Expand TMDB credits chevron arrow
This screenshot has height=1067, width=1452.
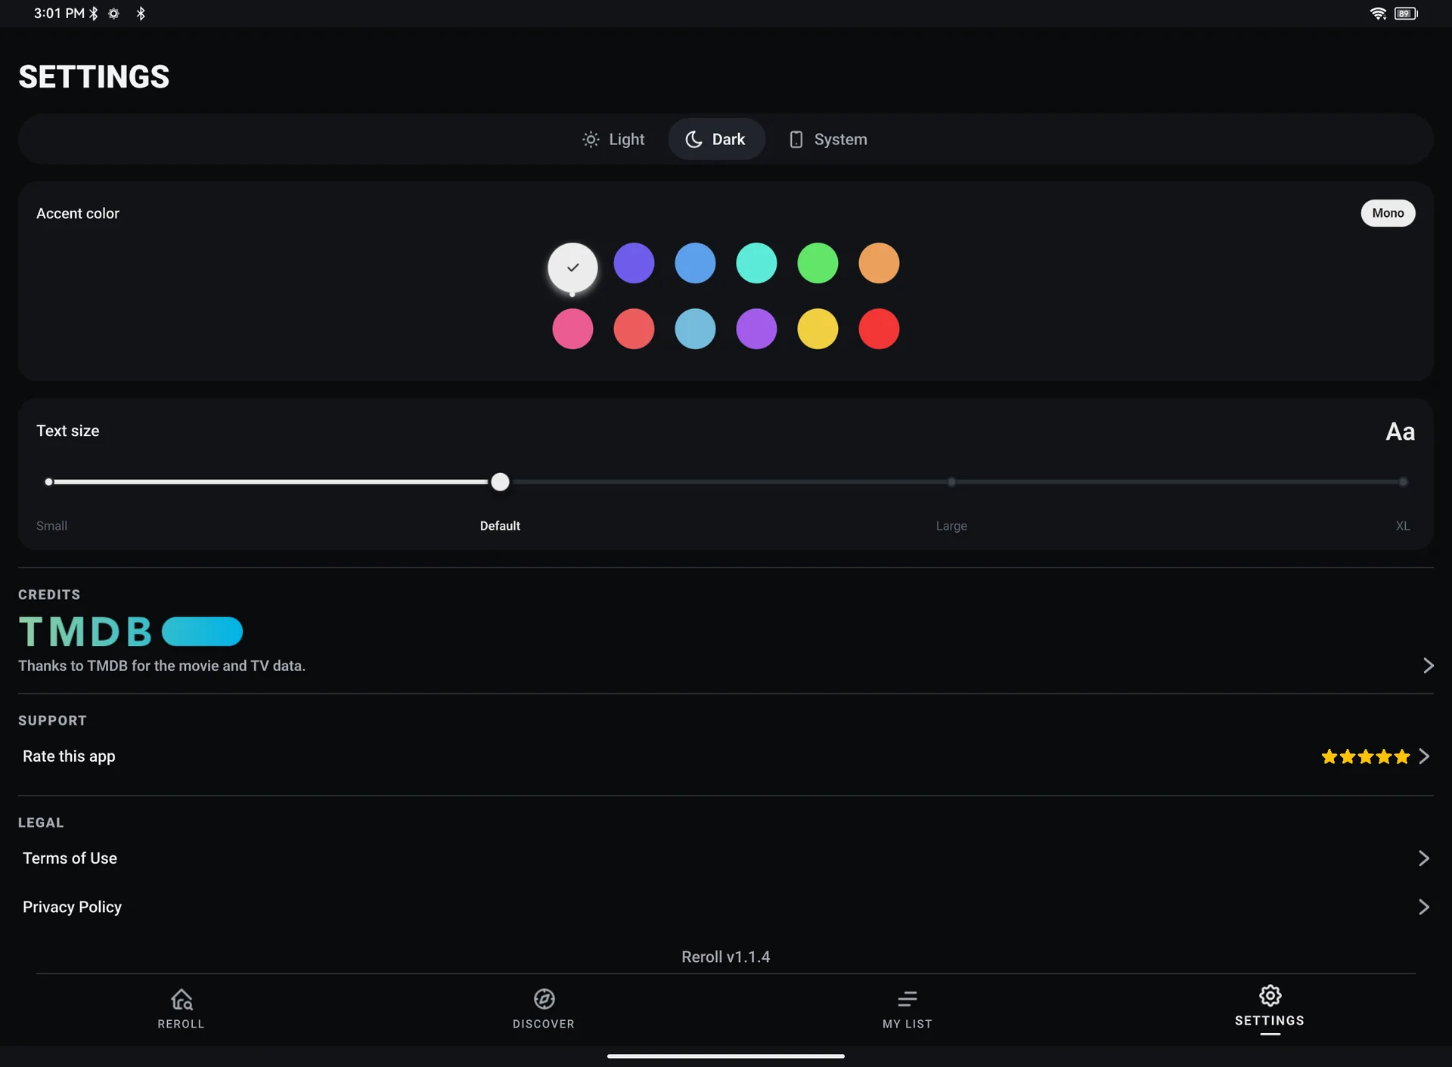[x=1428, y=666]
